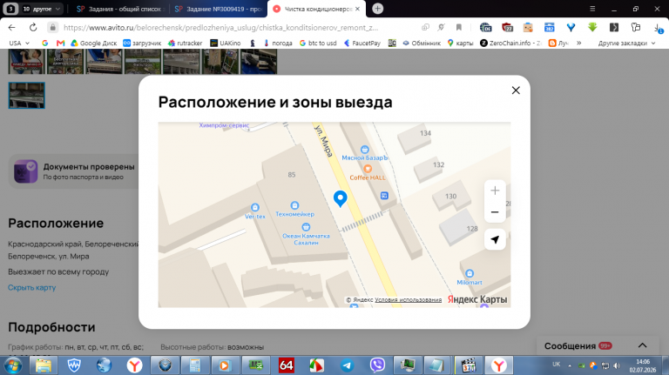Click the Документы проверены badge

pos(75,171)
